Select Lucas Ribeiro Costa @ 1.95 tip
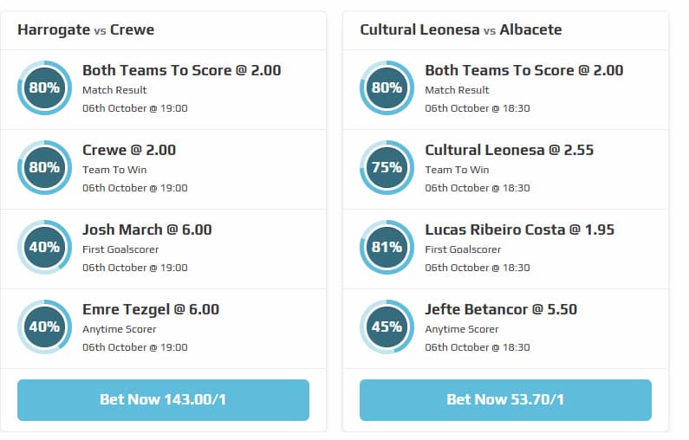689x440 pixels. coord(508,230)
